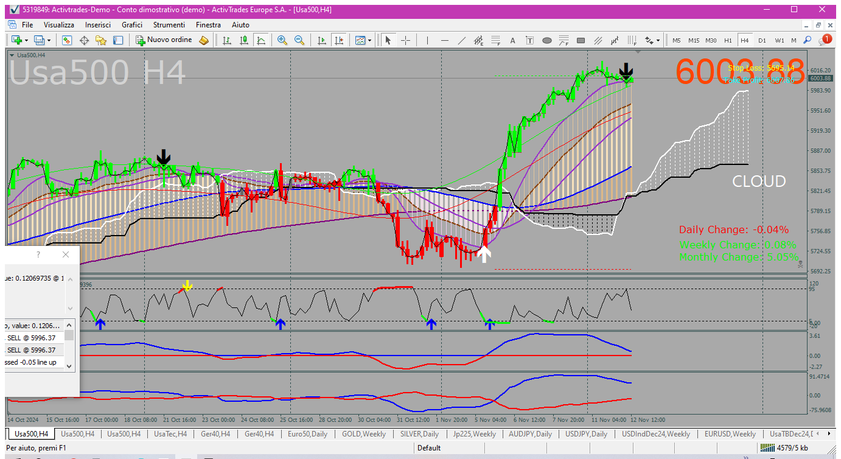Open the chat notification bubble icon
The height and width of the screenshot is (459, 841).
(x=825, y=40)
